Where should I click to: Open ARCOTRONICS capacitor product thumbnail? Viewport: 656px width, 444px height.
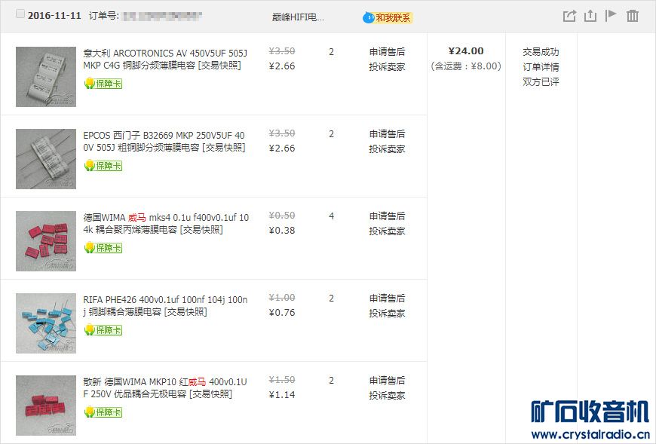[x=46, y=76]
